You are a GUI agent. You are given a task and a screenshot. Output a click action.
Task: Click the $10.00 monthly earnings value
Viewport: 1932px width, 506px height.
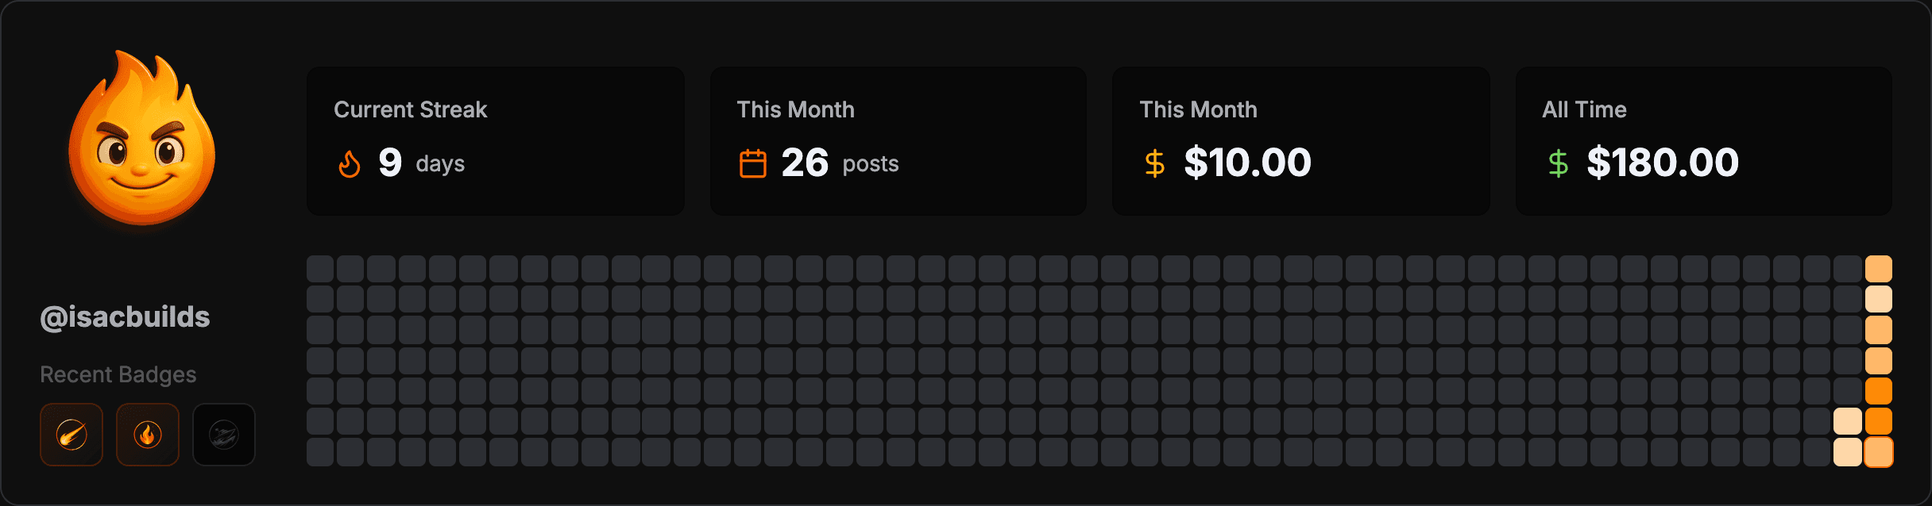[1247, 163]
